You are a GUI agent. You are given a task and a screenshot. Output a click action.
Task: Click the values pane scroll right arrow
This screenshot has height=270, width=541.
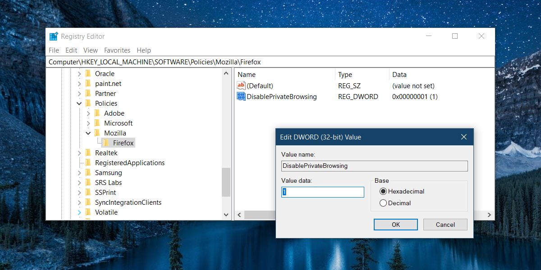point(489,215)
